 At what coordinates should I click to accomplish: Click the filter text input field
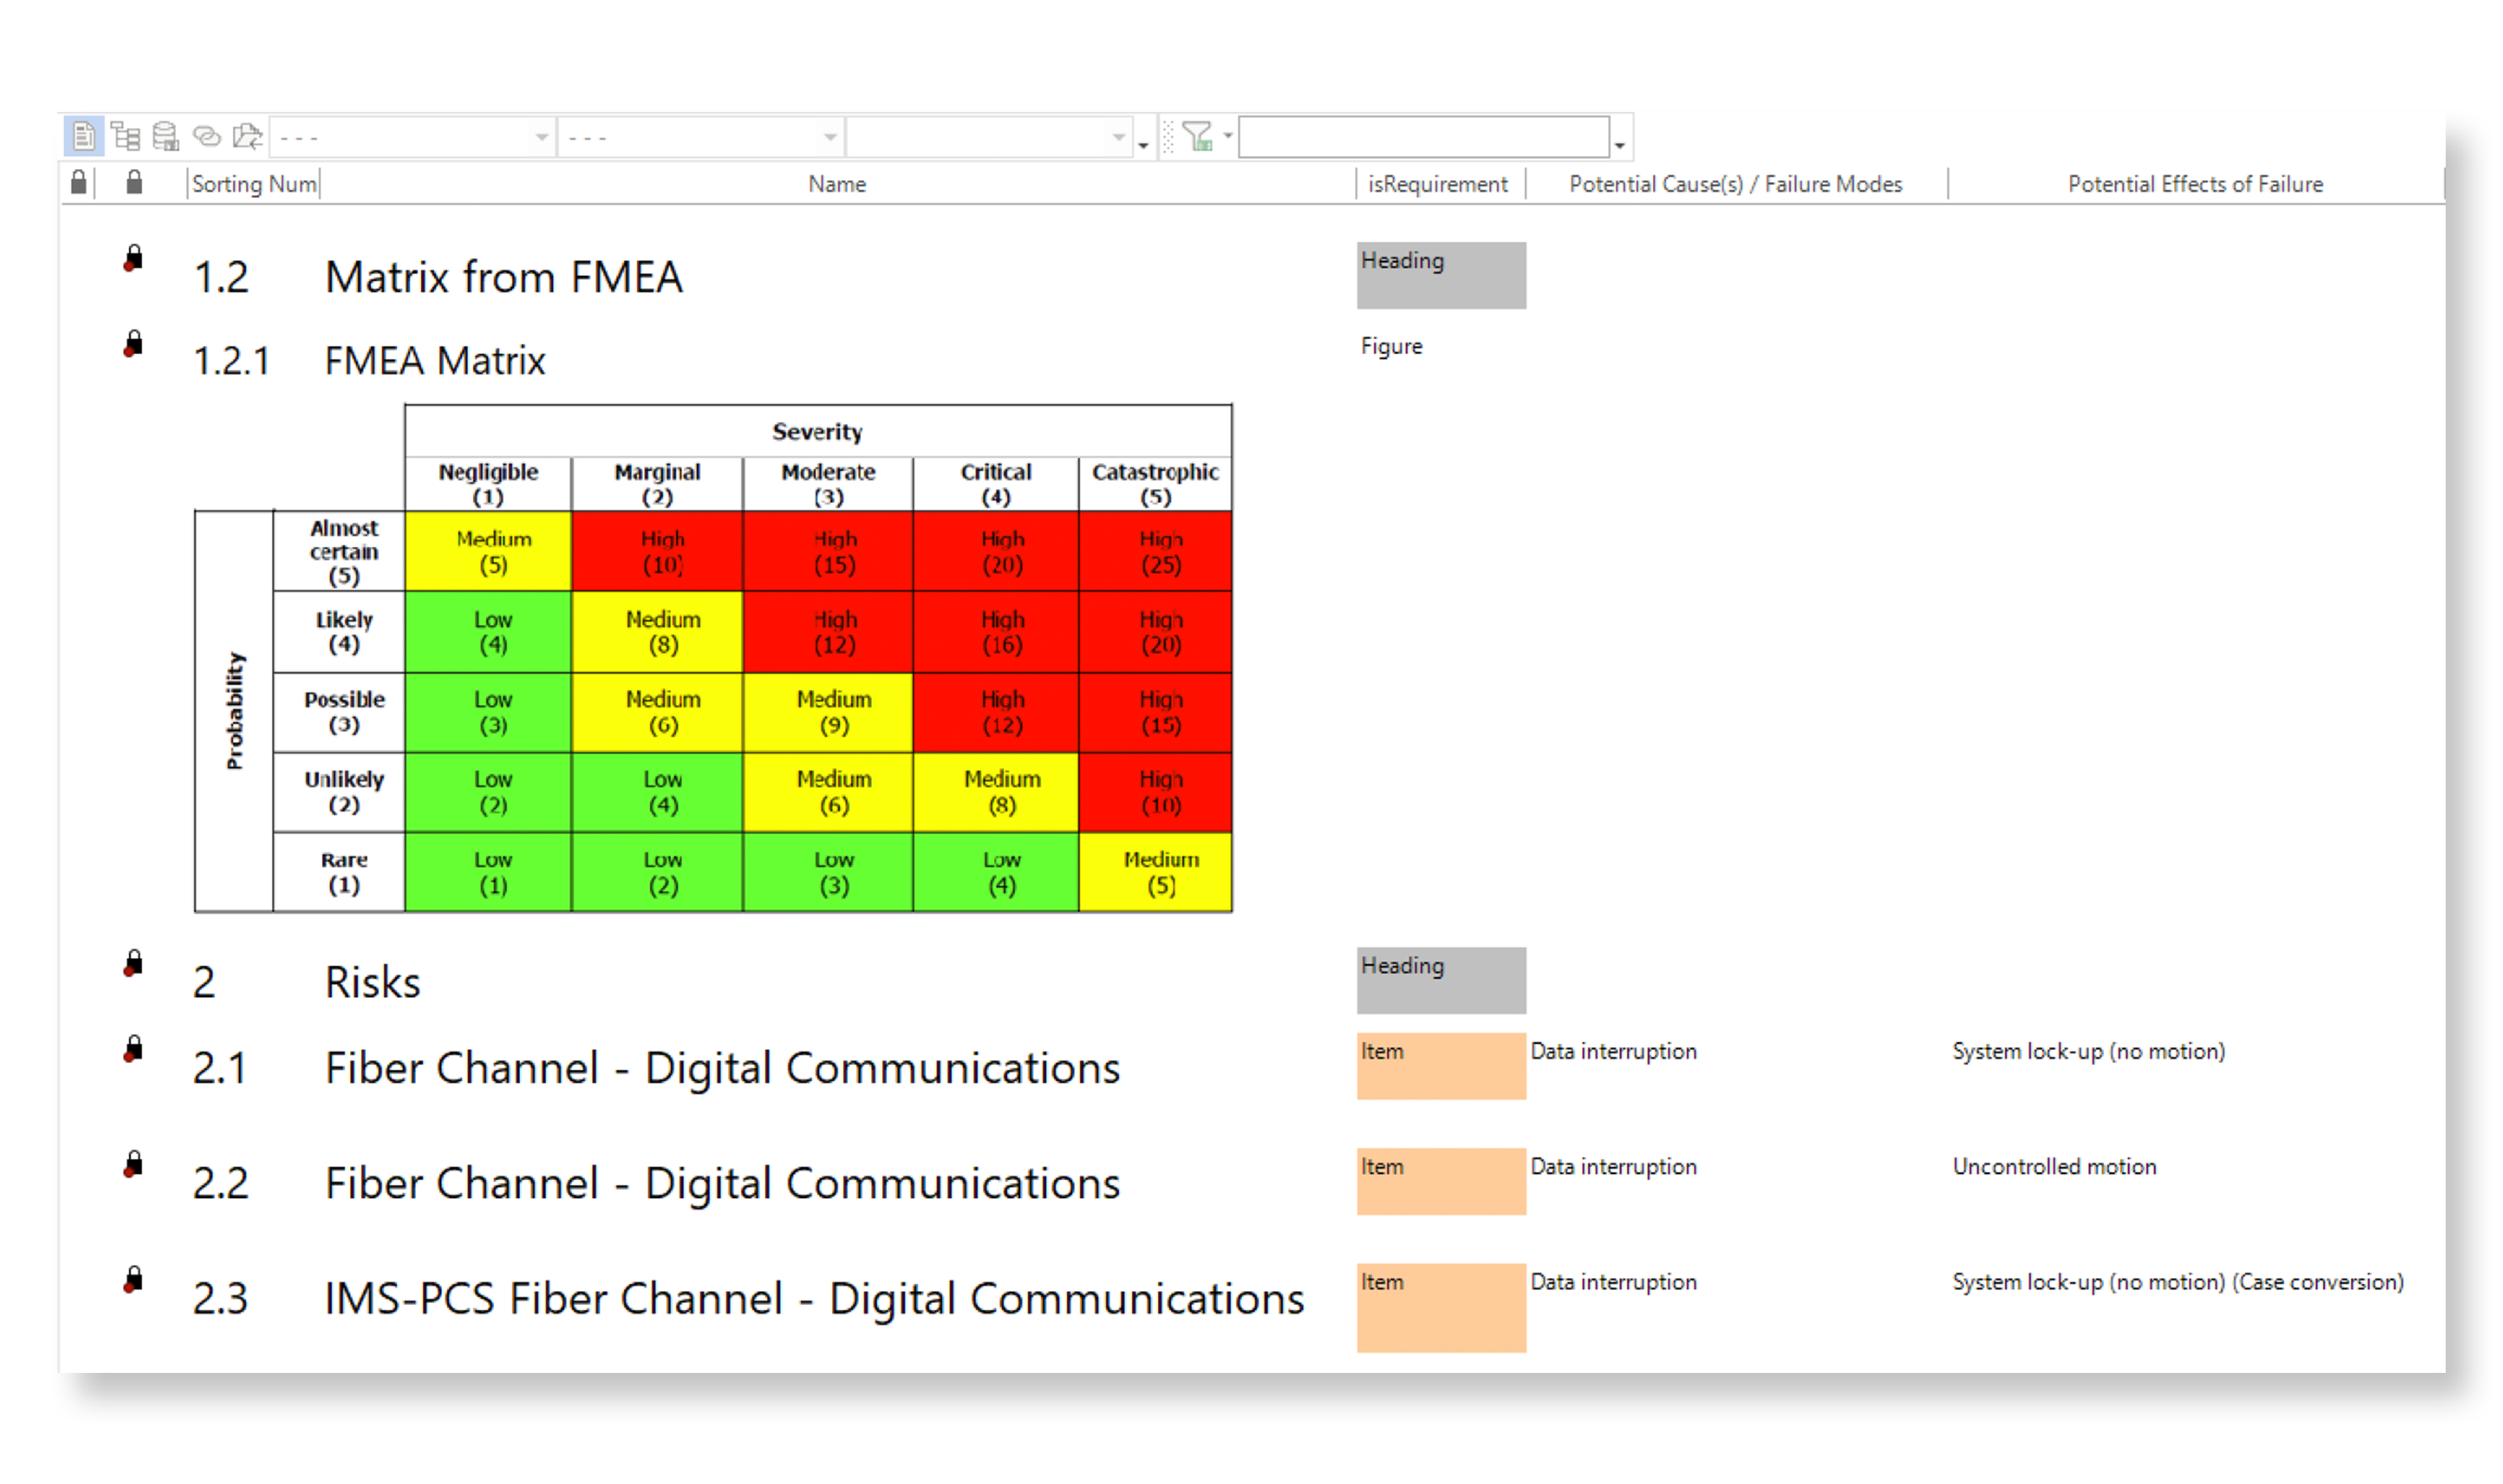[1422, 137]
